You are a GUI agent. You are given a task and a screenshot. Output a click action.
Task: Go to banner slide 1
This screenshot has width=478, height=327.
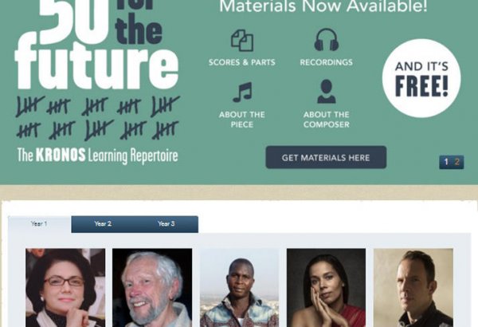[x=446, y=162]
